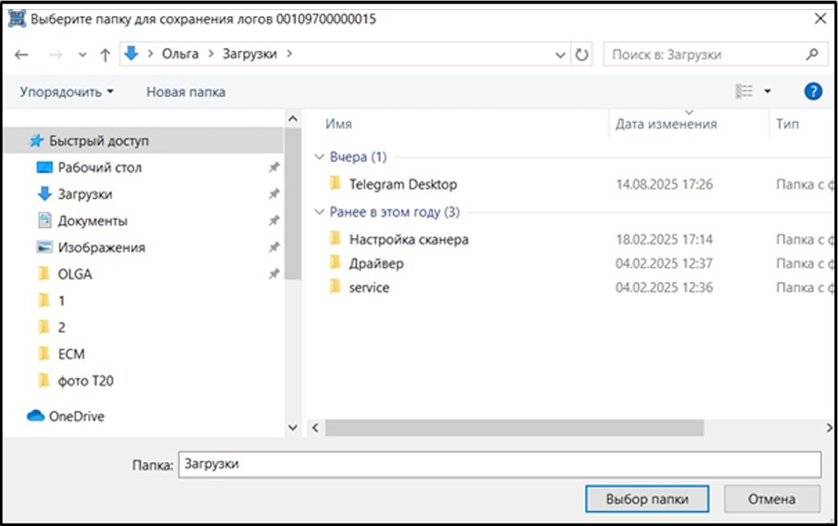Image resolution: width=838 pixels, height=526 pixels.
Task: Collapse the Ранее в этом году (3) group
Action: pos(318,212)
